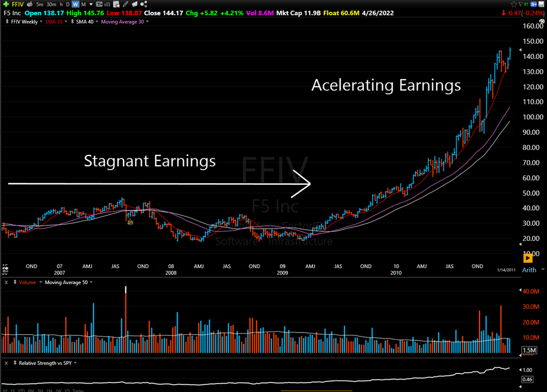Image resolution: width=547 pixels, height=392 pixels.
Task: Click the grid settings icon in the toolbar
Action: 116,5
